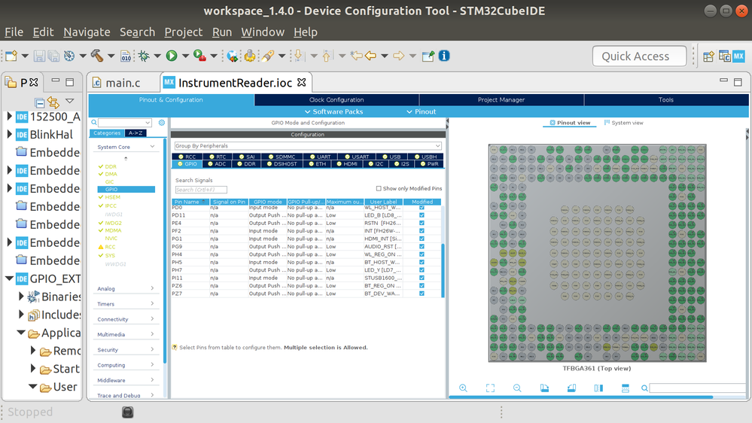Click the binary 010 file toolbar icon
The width and height of the screenshot is (752, 423).
(126, 56)
